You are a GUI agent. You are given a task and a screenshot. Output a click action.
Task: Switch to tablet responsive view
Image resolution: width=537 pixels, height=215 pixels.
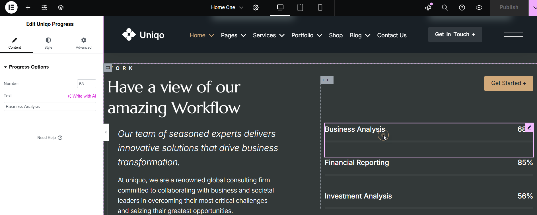point(300,8)
